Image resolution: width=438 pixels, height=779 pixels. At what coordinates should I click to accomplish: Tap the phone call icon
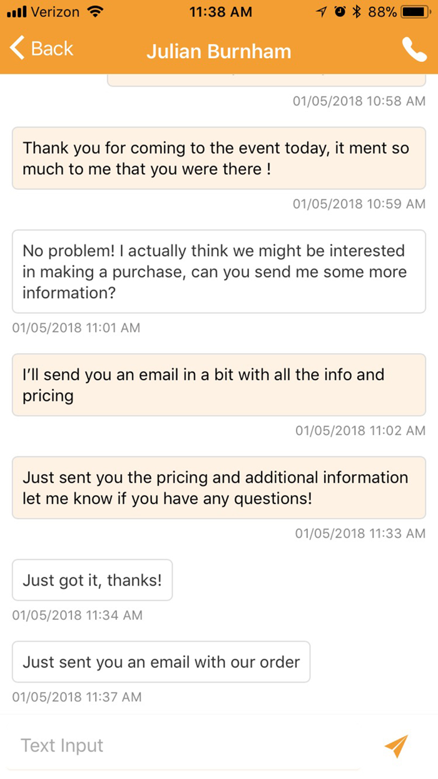[414, 50]
